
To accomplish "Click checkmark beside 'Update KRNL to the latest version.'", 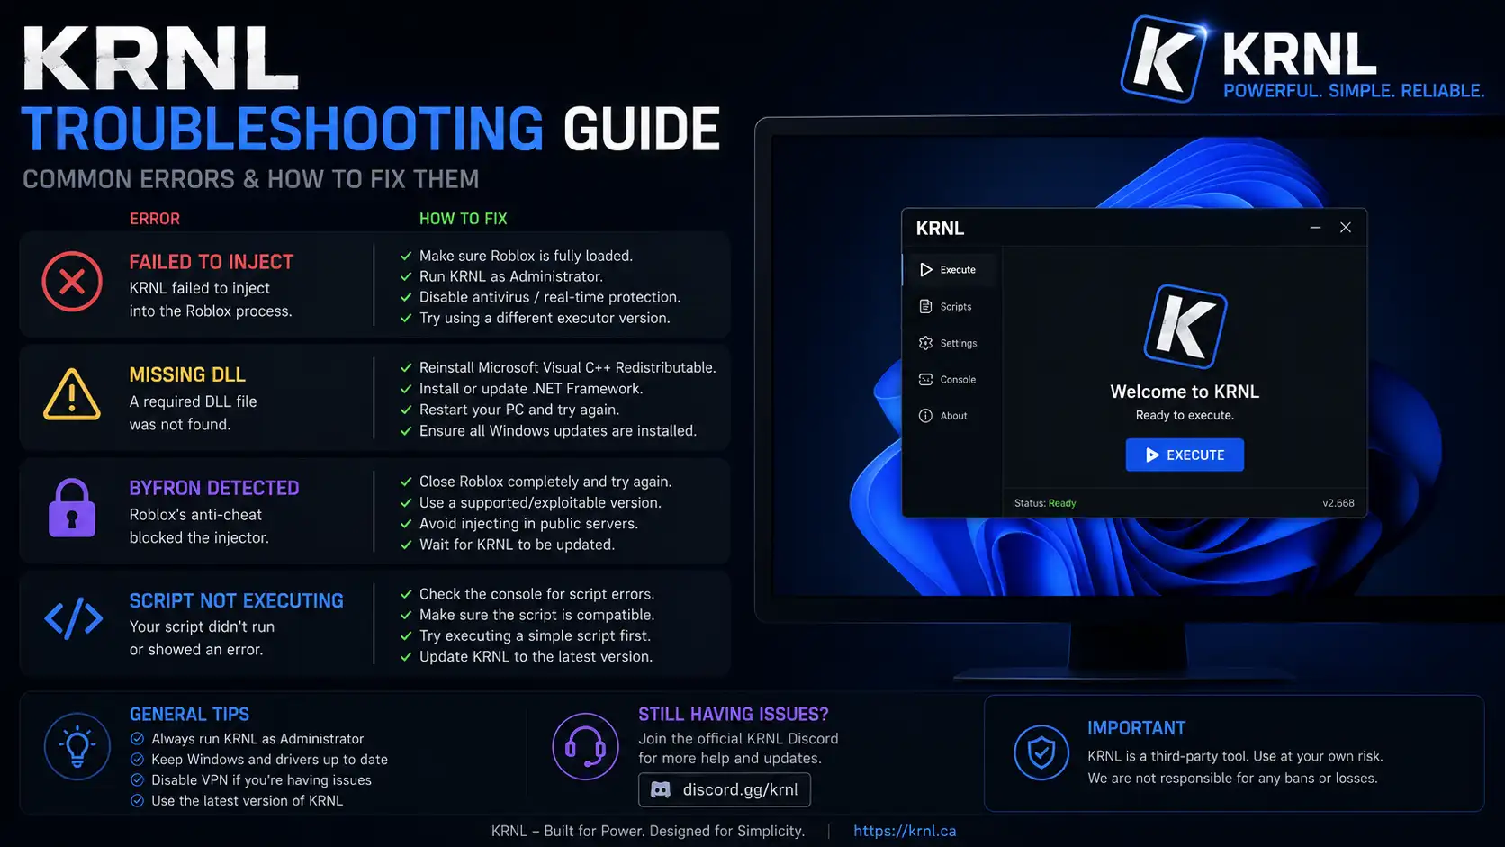I will pos(406,658).
